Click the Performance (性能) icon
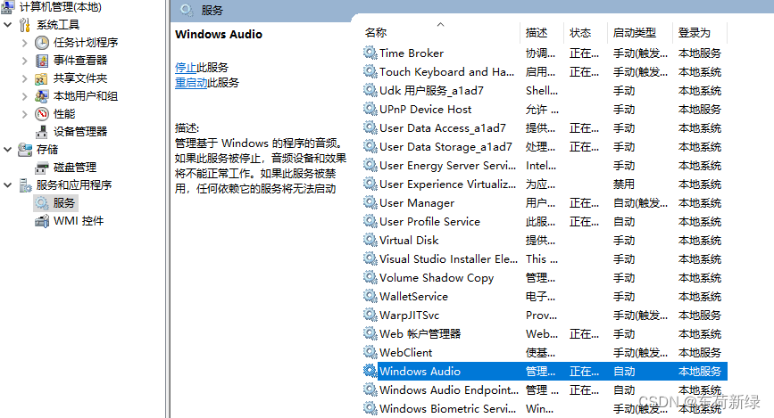Screen dimensions: 774x418 [x=42, y=114]
